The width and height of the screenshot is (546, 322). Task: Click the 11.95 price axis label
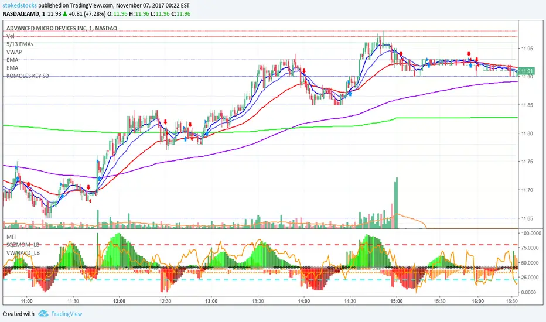pyautogui.click(x=527, y=49)
